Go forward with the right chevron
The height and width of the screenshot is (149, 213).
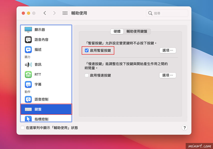54,13
